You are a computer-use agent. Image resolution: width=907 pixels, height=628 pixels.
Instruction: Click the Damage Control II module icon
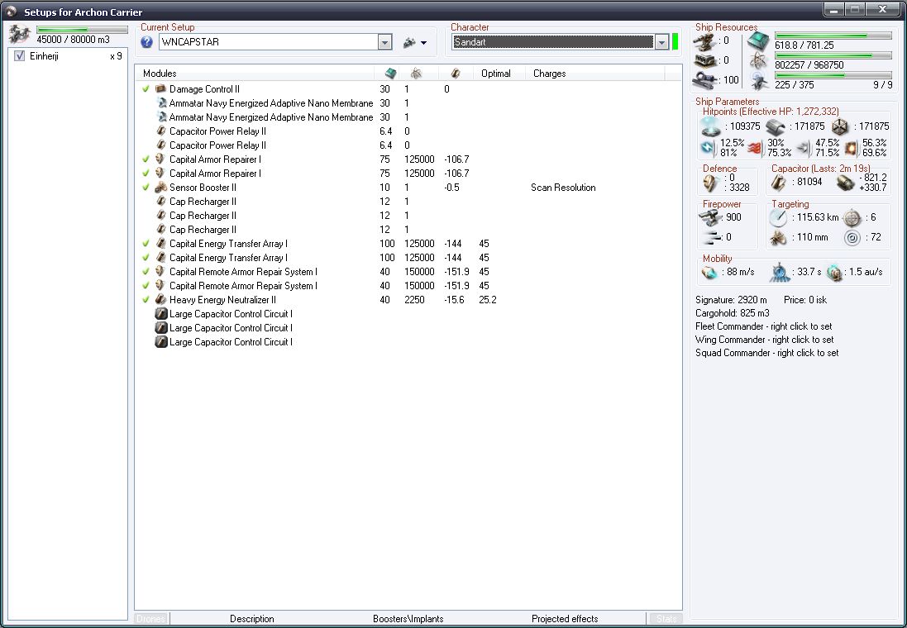(161, 89)
